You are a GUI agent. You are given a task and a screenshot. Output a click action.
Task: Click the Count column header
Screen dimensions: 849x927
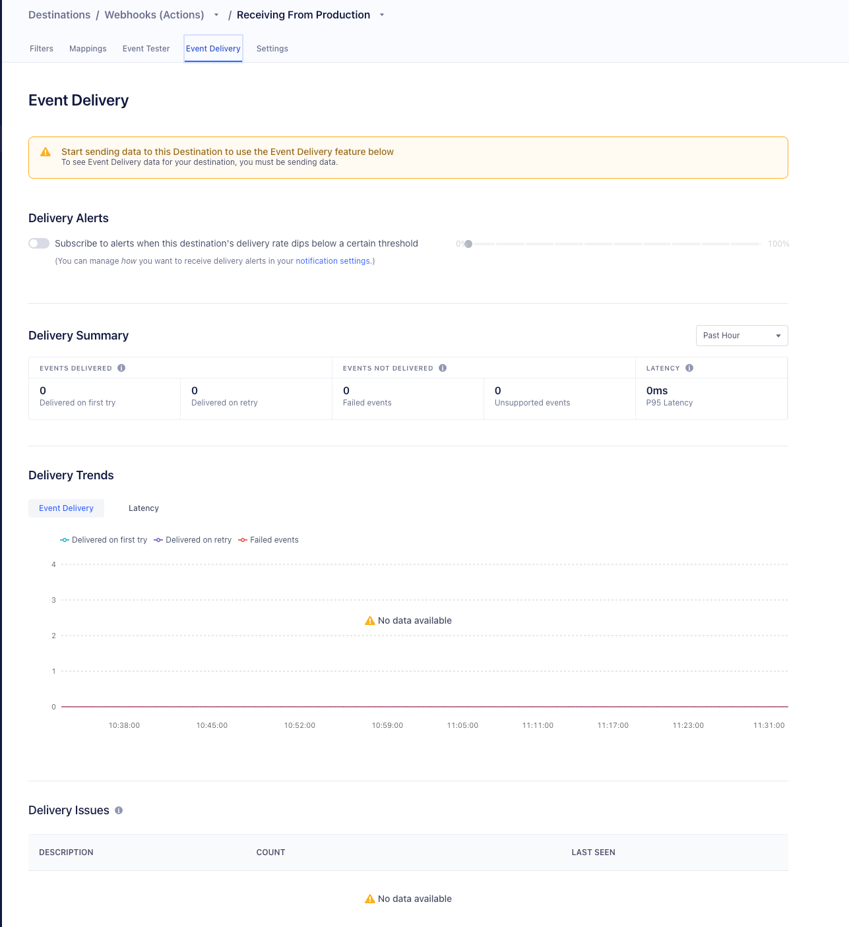(270, 852)
